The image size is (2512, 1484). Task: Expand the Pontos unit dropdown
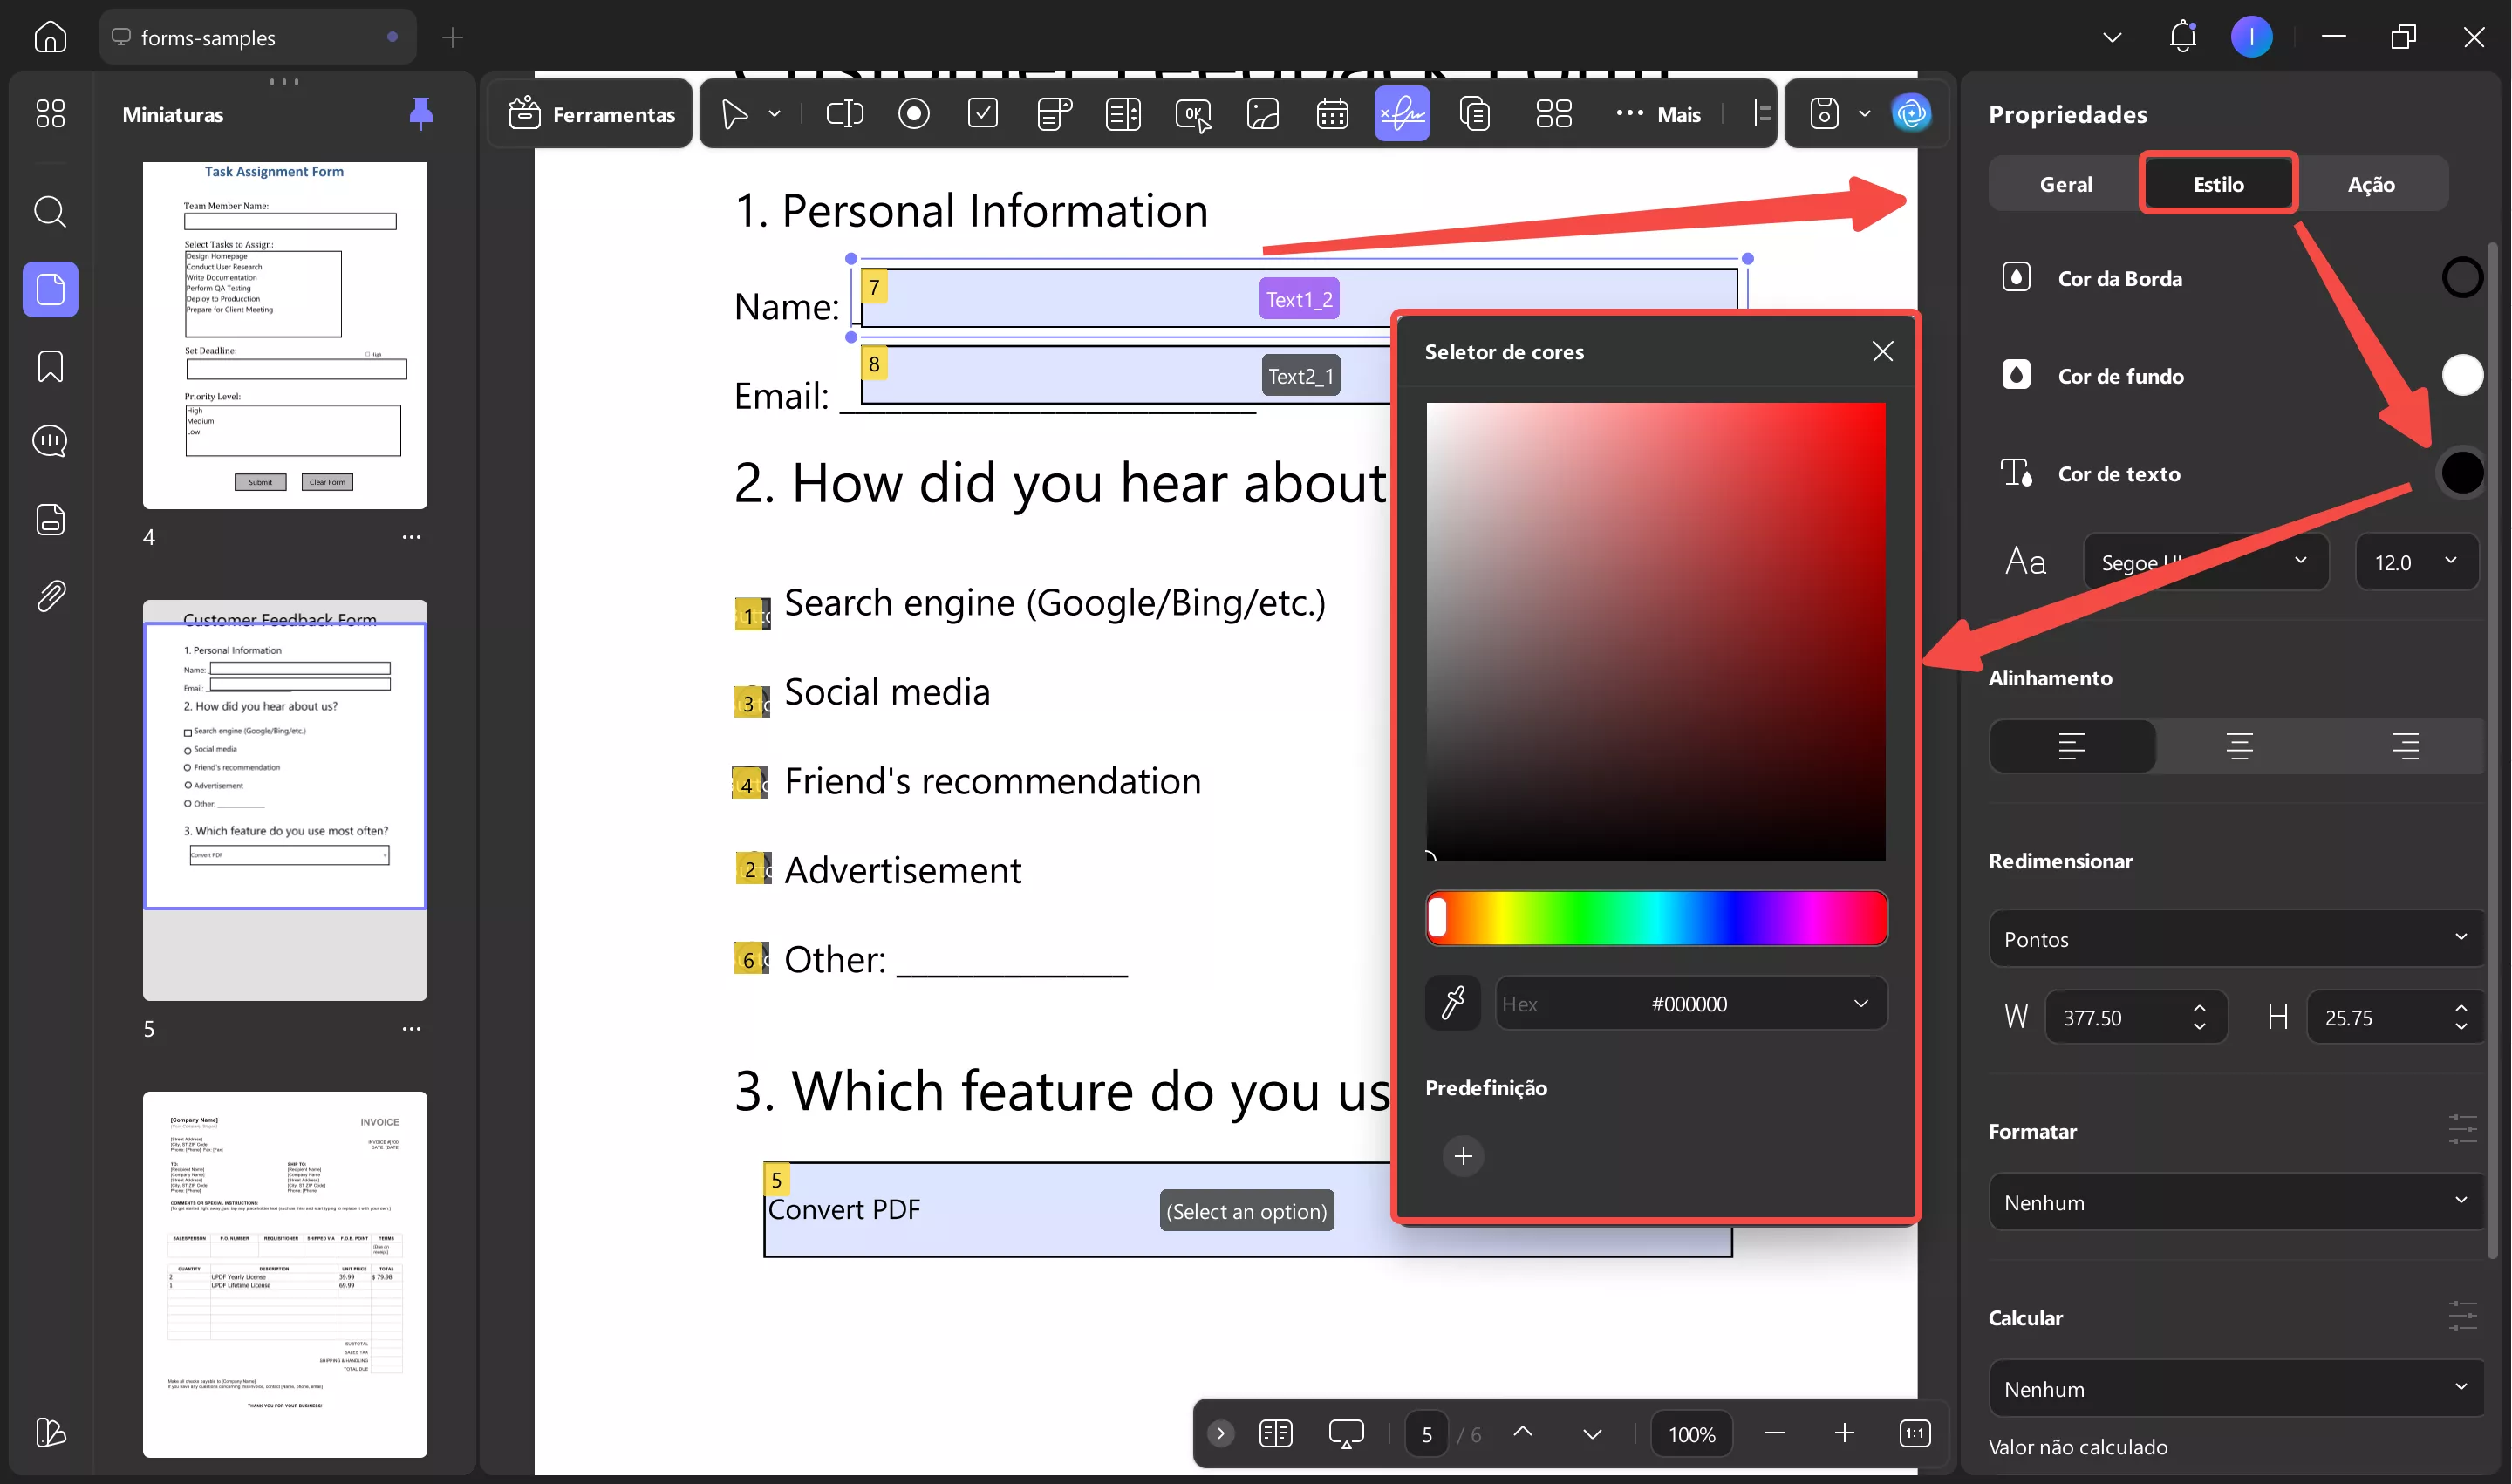2236,938
